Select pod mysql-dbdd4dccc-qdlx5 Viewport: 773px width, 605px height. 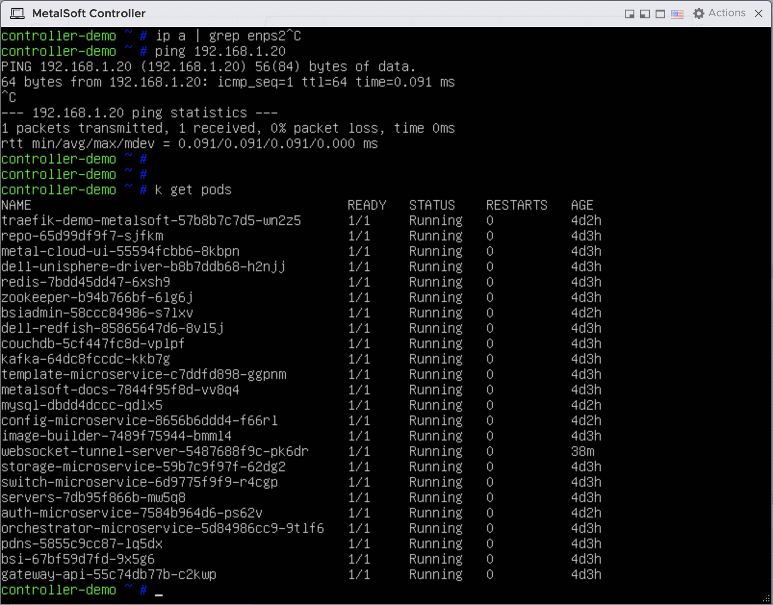click(x=82, y=405)
